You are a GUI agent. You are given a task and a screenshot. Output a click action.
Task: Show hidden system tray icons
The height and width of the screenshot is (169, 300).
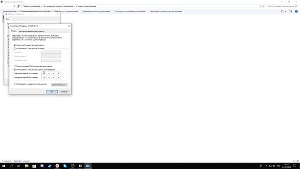click(x=266, y=166)
